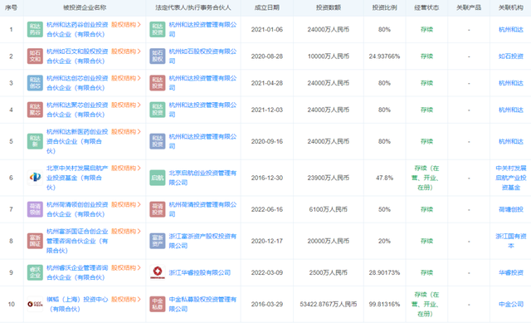
Task: Open 中金公司 related institution link
Action: (x=511, y=304)
